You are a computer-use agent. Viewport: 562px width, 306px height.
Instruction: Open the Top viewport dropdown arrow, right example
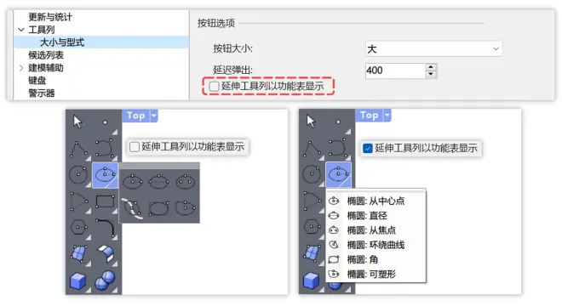pos(387,116)
